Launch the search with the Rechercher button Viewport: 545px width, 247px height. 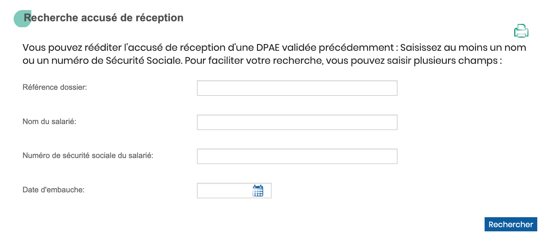[x=511, y=224]
